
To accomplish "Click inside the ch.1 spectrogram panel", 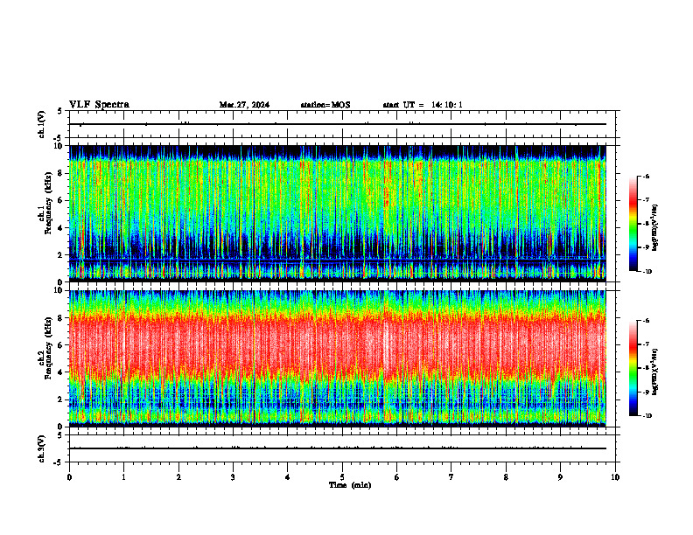I will coord(338,213).
